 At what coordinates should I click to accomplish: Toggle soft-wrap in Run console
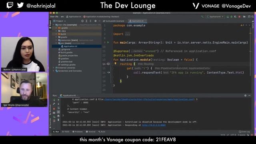point(58,108)
